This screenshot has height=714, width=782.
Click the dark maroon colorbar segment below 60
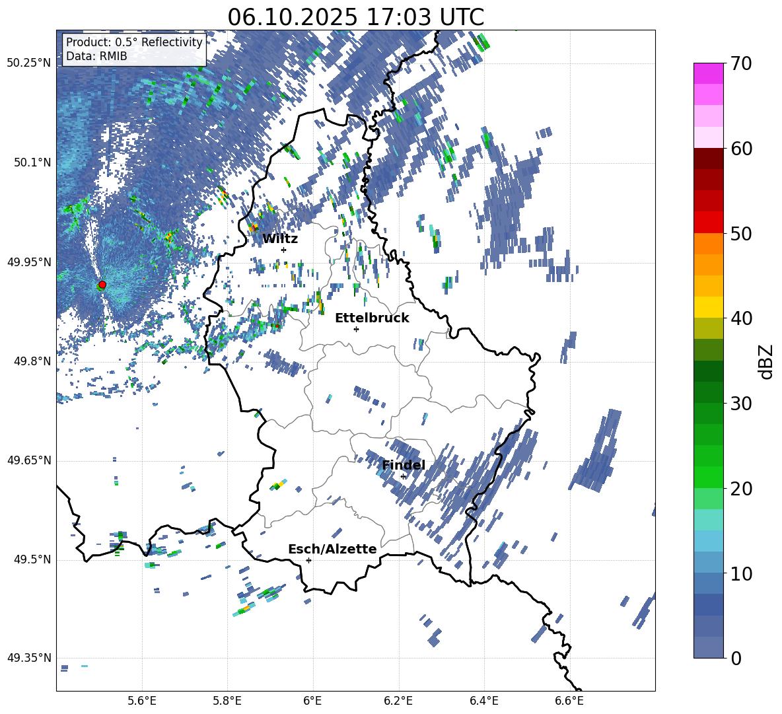click(x=708, y=159)
